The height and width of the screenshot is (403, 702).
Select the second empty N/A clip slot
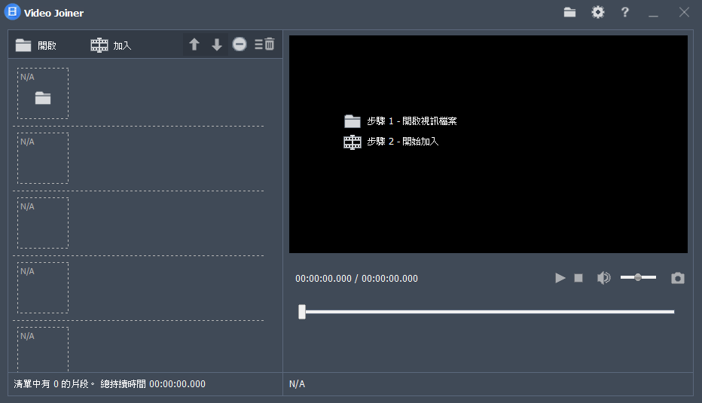[x=43, y=158]
